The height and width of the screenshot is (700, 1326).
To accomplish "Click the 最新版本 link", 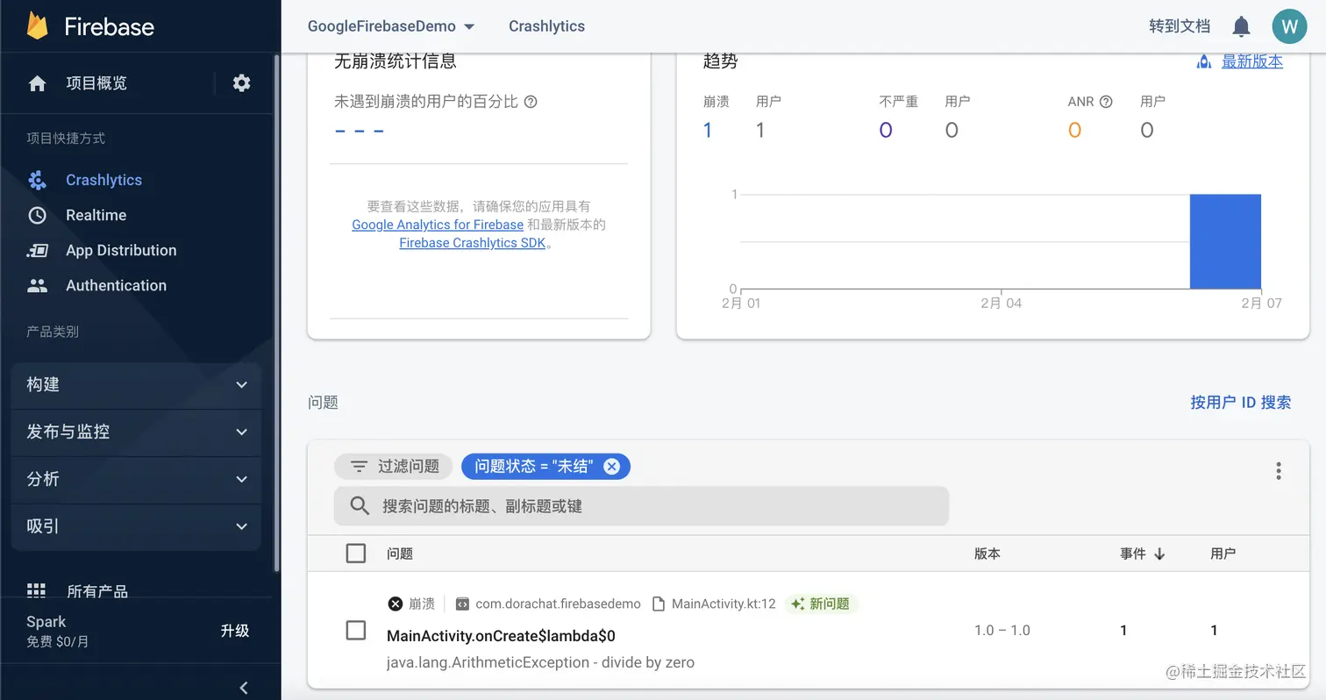I will (1252, 61).
